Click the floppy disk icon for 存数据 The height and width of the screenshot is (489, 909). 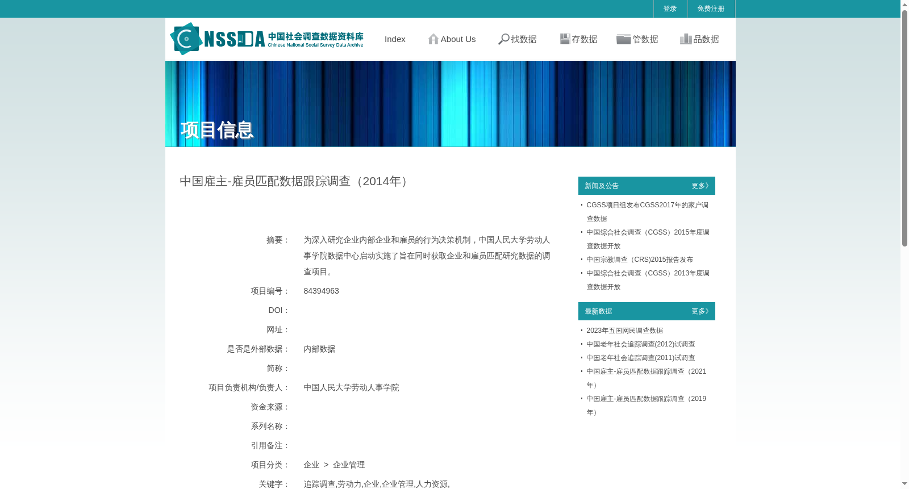tap(565, 39)
